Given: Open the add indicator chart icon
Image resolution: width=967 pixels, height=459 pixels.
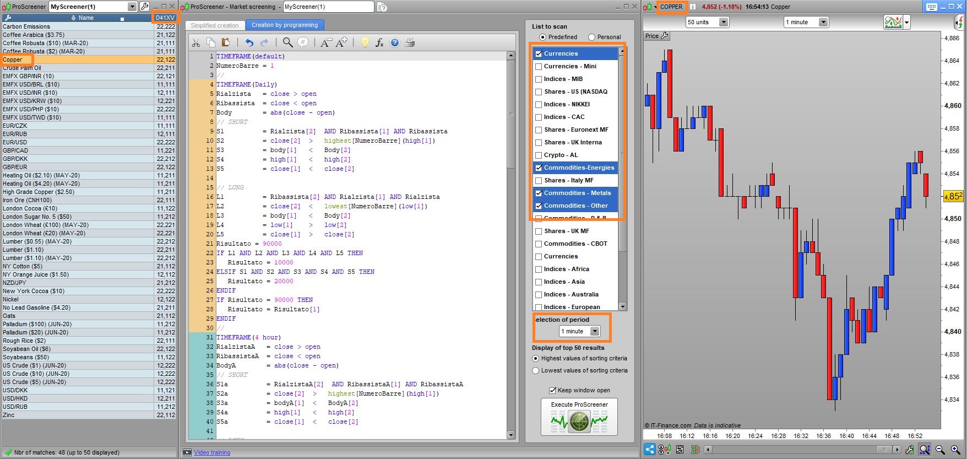Looking at the screenshot, I should click(x=893, y=22).
